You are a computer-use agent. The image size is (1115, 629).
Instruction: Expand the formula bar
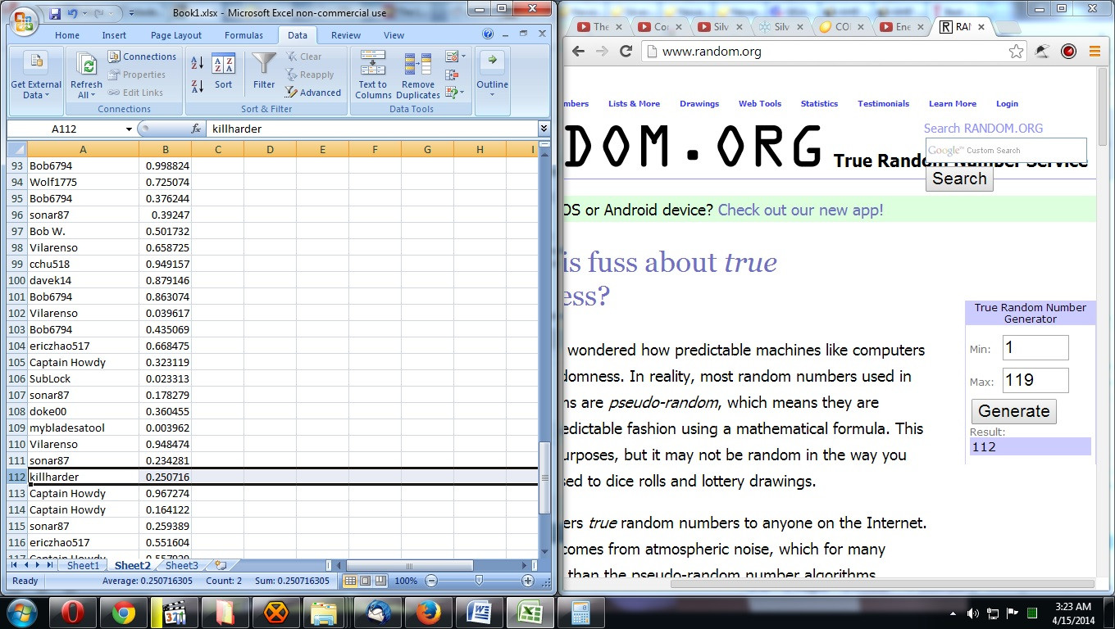pos(544,129)
